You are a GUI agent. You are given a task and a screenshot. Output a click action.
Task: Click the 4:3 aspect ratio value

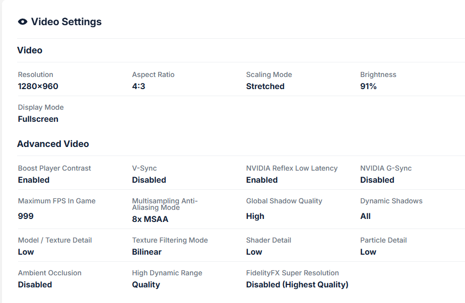tap(139, 86)
